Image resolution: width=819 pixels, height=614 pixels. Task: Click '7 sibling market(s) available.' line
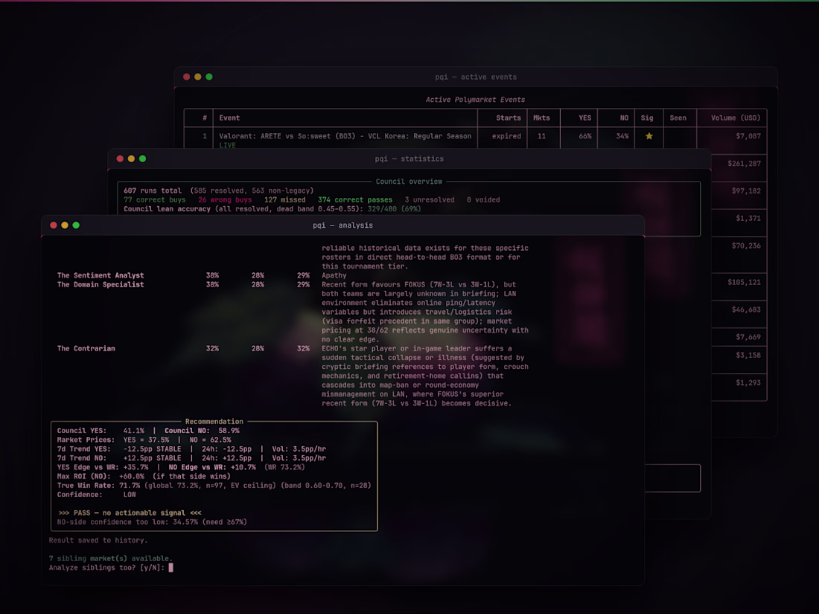pyautogui.click(x=111, y=559)
